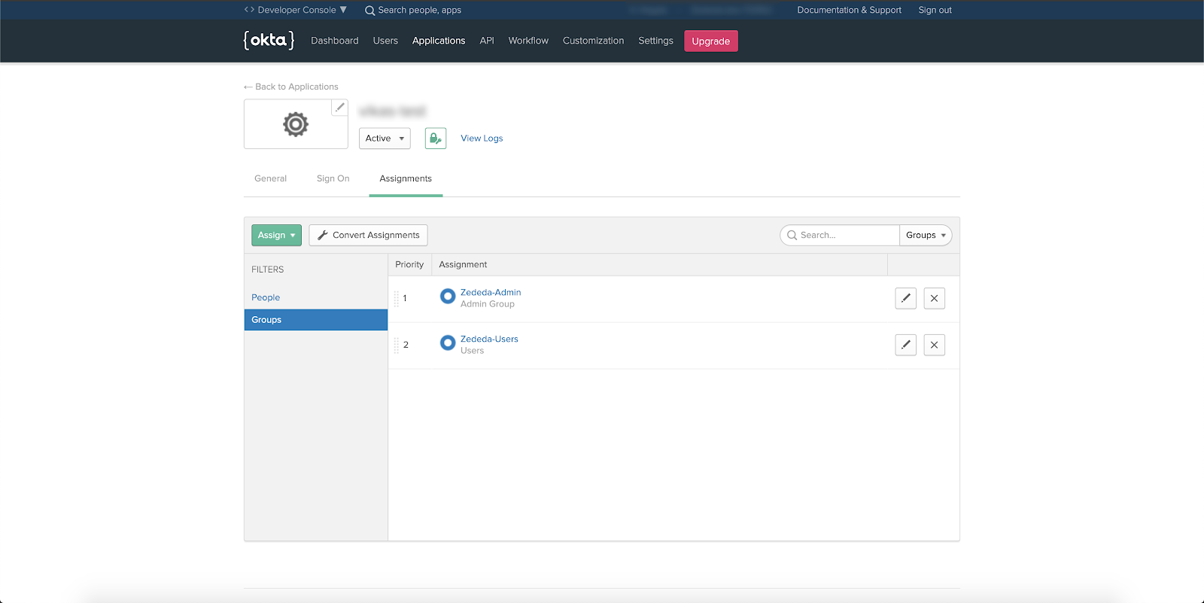The image size is (1204, 603).
Task: Click the green lock provisioning icon
Action: (436, 139)
